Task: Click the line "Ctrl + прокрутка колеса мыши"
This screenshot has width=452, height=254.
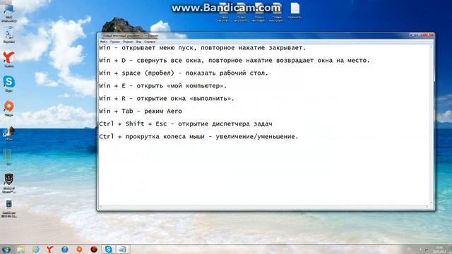Action: pyautogui.click(x=198, y=136)
